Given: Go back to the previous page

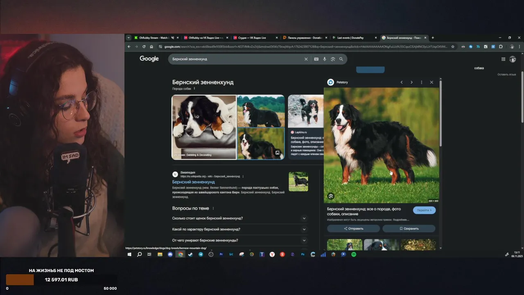Looking at the screenshot, I should click(129, 47).
